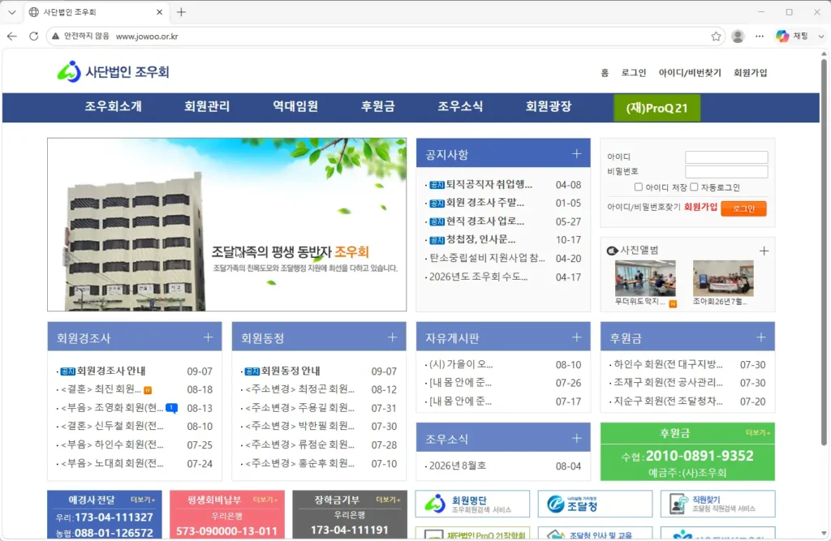Viewport: 831px width, 541px height.
Task: Click the 사단법인 조우회 logo
Action: [114, 71]
